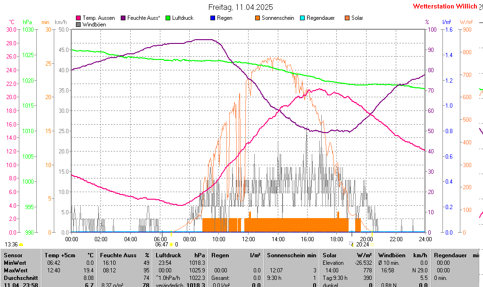Screen dimensions: 483x287
Task: Click the gray Windböen legend square
Action: point(78,25)
